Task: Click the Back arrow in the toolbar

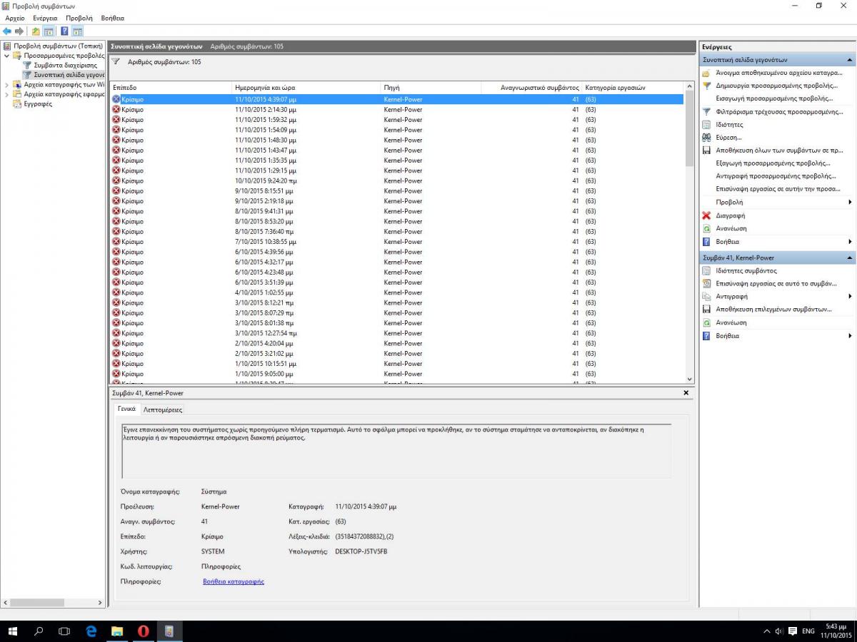Action: pos(7,31)
